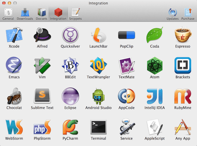Image resolution: width=197 pixels, height=146 pixels.
Task: Select the Alfred hat icon
Action: tap(42, 35)
